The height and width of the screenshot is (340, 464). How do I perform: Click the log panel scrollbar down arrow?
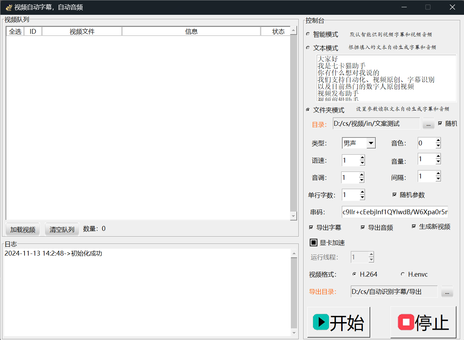294,332
